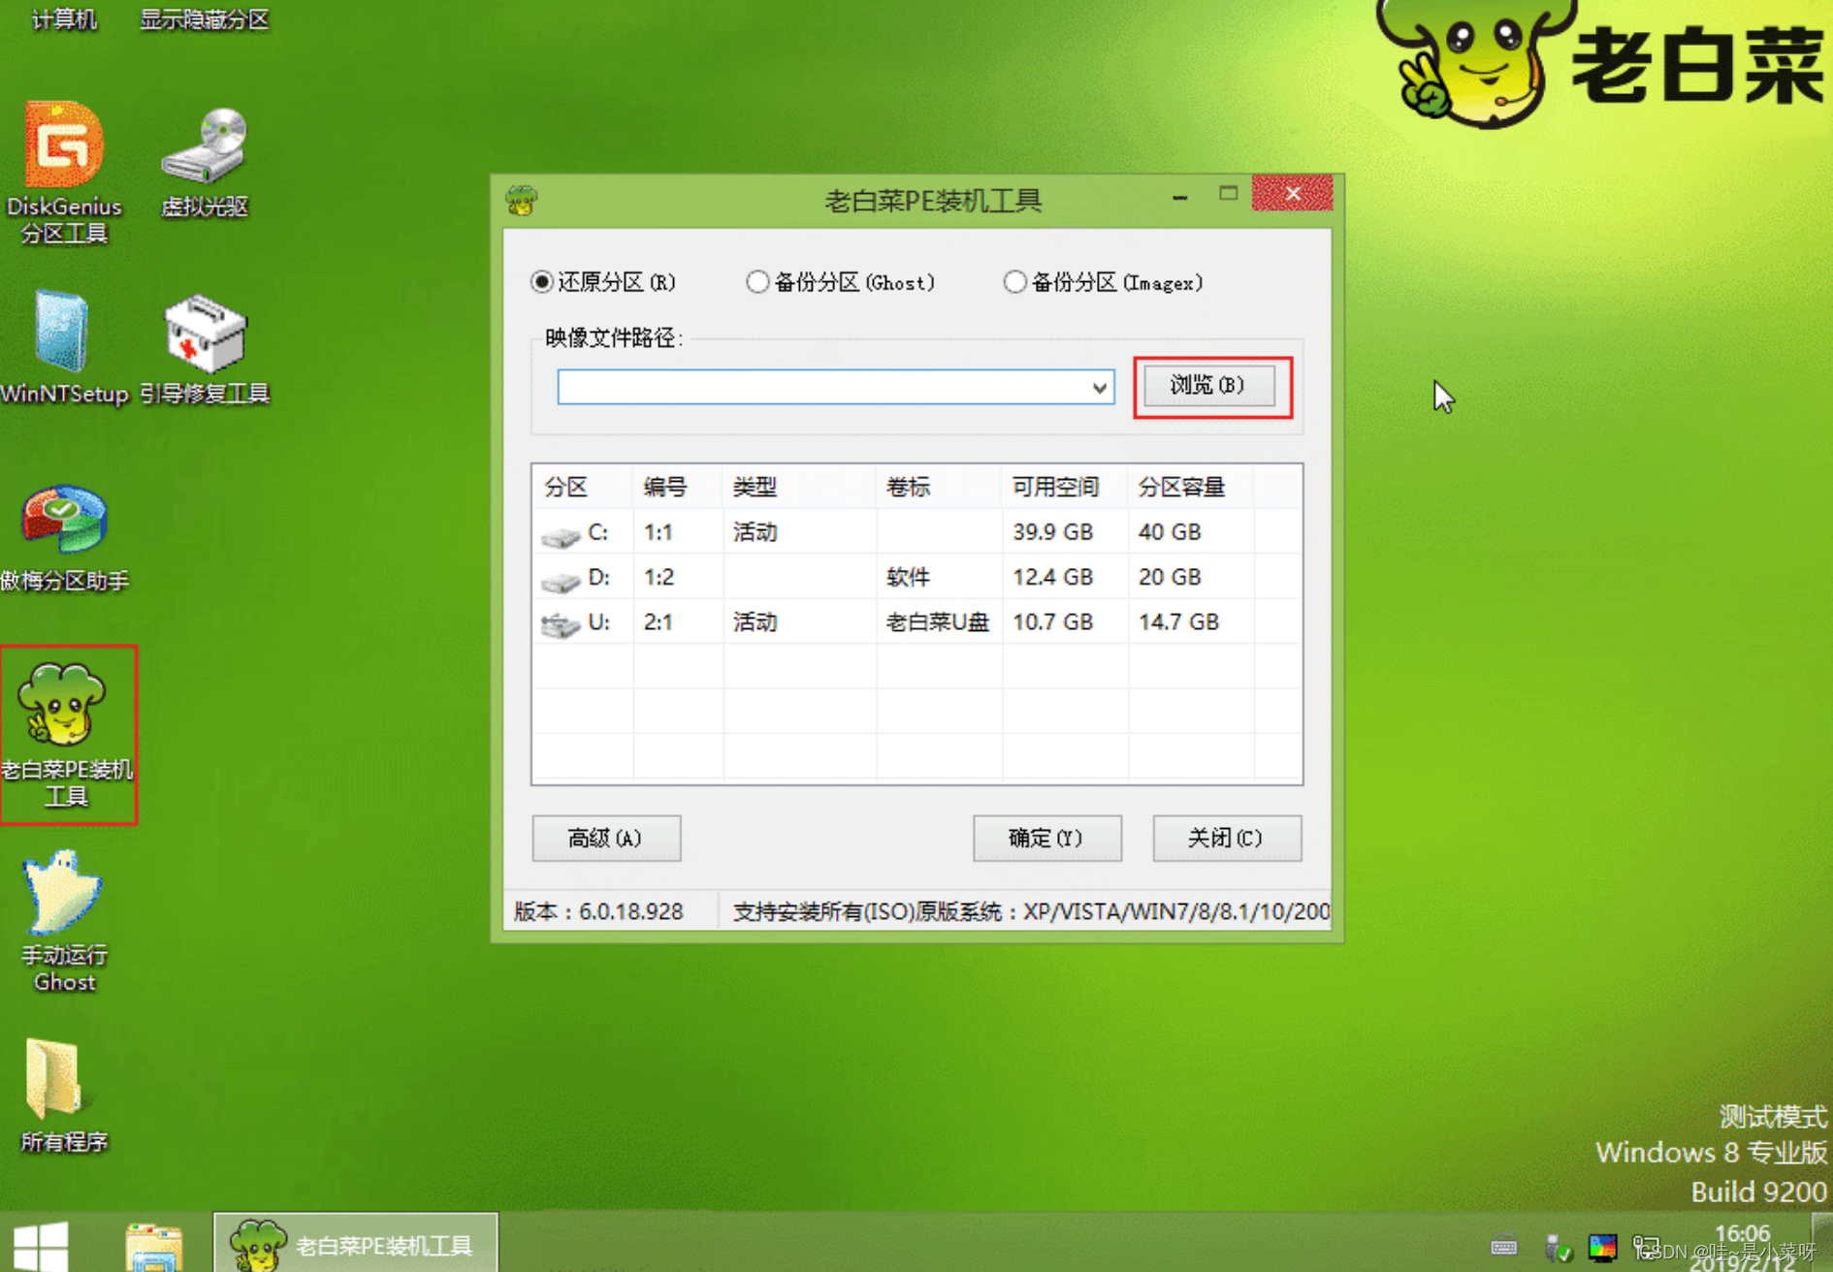Click the Windows Start button

tap(41, 1245)
